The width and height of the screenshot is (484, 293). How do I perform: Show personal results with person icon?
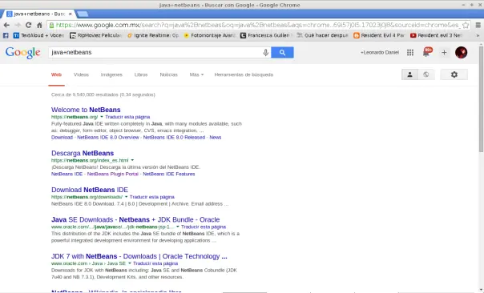(x=409, y=74)
